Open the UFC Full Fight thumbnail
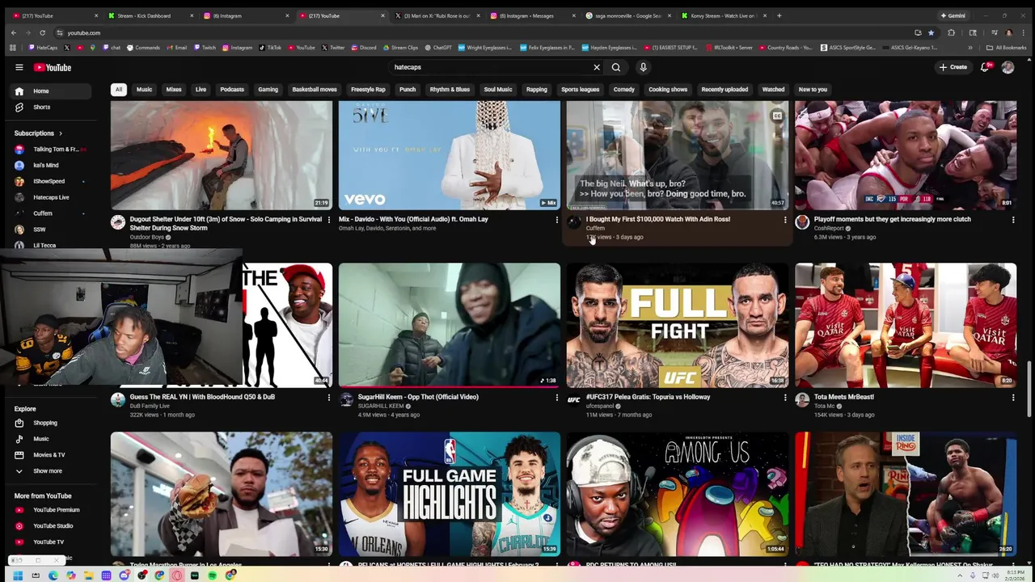This screenshot has height=582, width=1035. click(678, 325)
